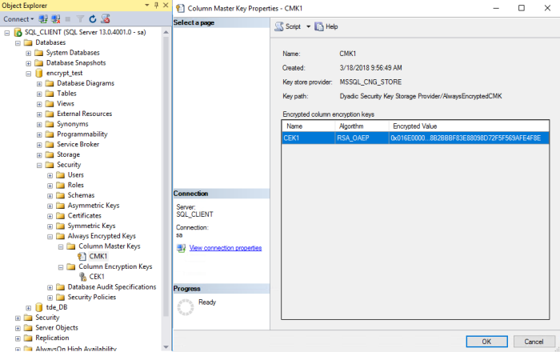Click the Filter funnel icon
560x352 pixels.
[81, 18]
